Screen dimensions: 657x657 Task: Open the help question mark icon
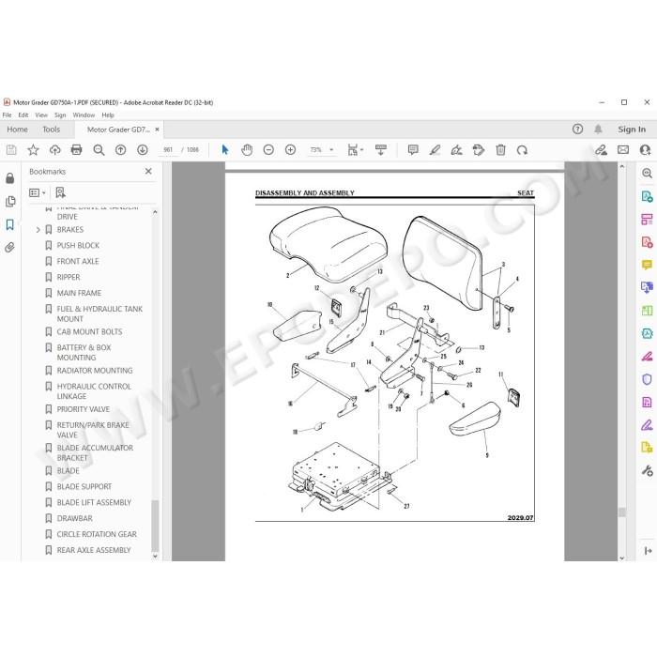(578, 130)
